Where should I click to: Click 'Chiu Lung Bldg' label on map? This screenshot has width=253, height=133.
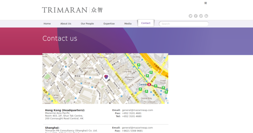[x=127, y=70]
